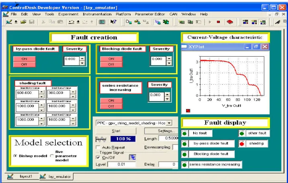Image resolution: width=288 pixels, height=183 pixels.
Task: Turn series resistance increasing ON
Action: (111, 100)
